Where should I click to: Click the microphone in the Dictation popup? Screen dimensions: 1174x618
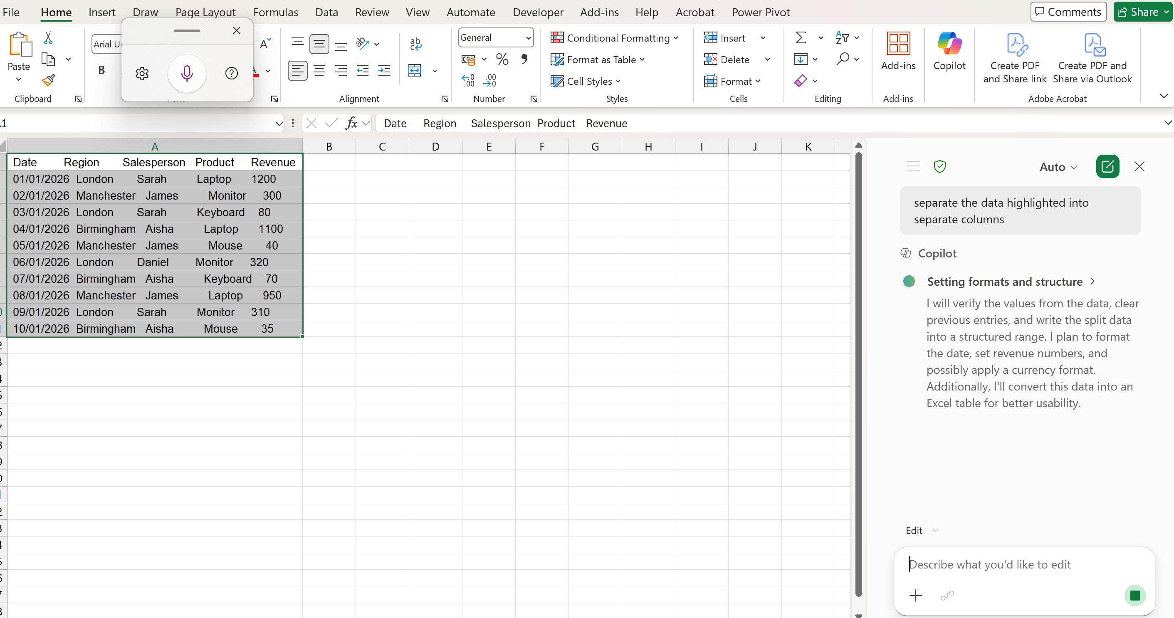click(x=187, y=73)
